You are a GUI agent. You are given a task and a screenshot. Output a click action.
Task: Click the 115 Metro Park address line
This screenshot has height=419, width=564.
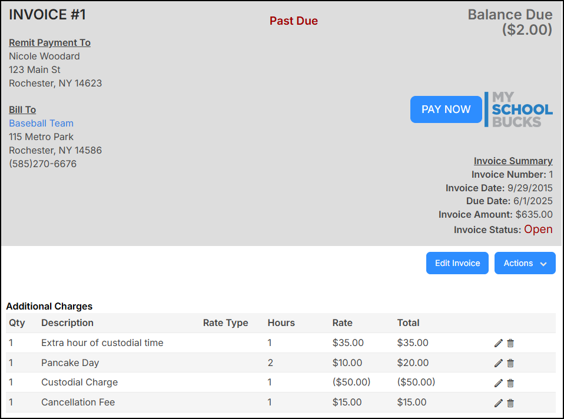pos(41,137)
